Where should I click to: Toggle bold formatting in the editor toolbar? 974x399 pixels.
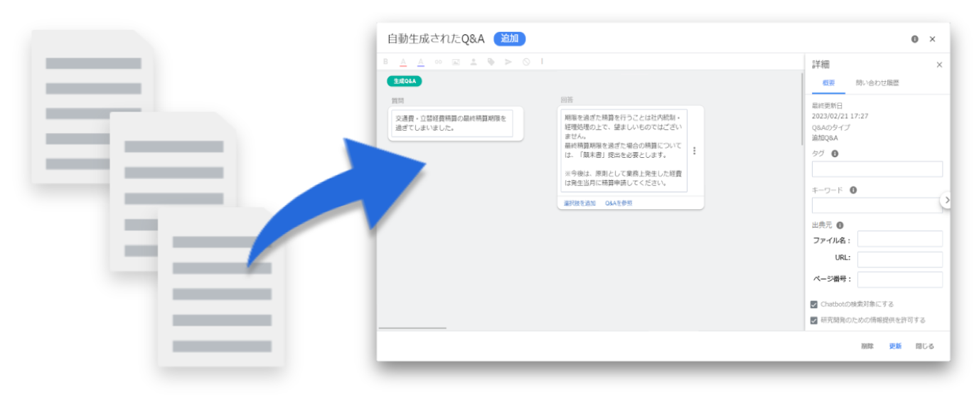(386, 62)
